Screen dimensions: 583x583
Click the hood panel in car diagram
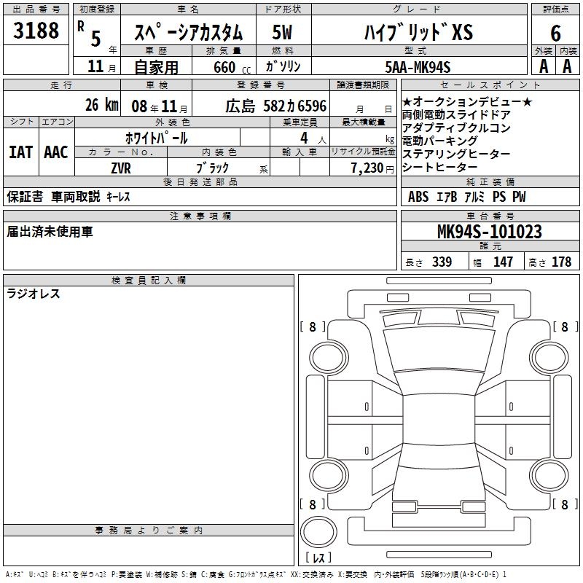coord(439,350)
